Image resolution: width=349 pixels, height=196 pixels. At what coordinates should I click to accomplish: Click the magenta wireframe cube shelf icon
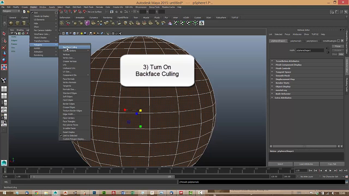(x=87, y=23)
